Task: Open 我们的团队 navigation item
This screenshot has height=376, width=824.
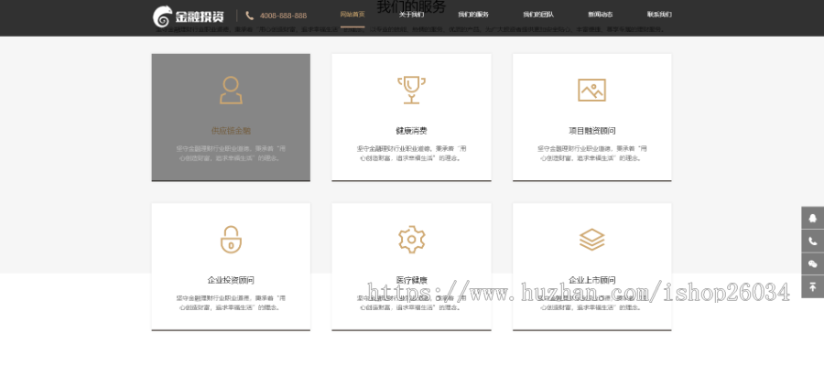Action: coord(538,15)
